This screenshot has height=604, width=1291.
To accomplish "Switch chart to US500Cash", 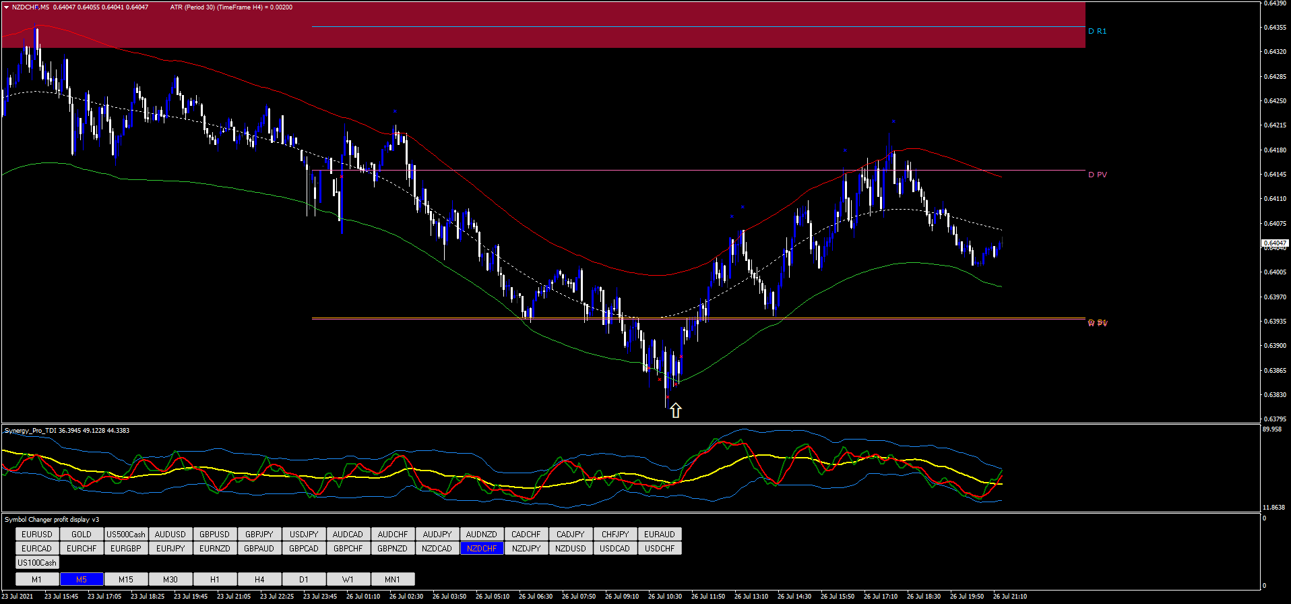I will click(126, 534).
